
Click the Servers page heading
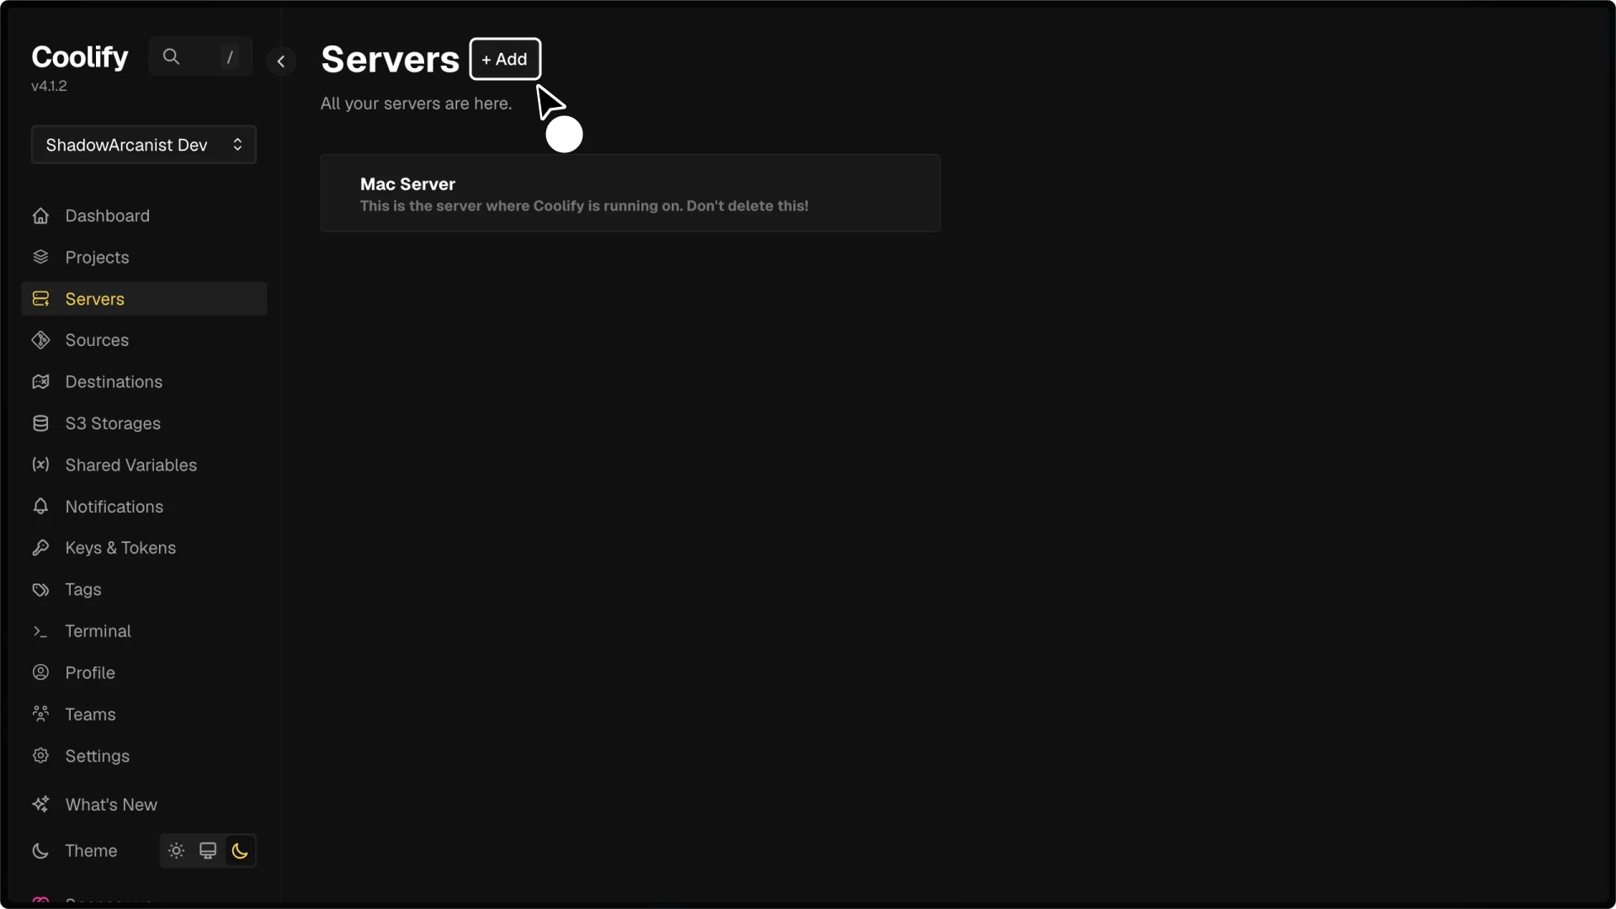[x=390, y=59]
